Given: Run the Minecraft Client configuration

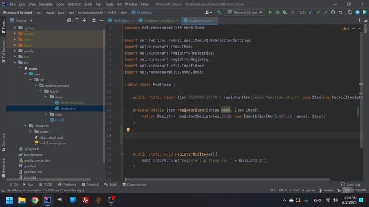Looking at the screenshot, I should tap(270, 13).
